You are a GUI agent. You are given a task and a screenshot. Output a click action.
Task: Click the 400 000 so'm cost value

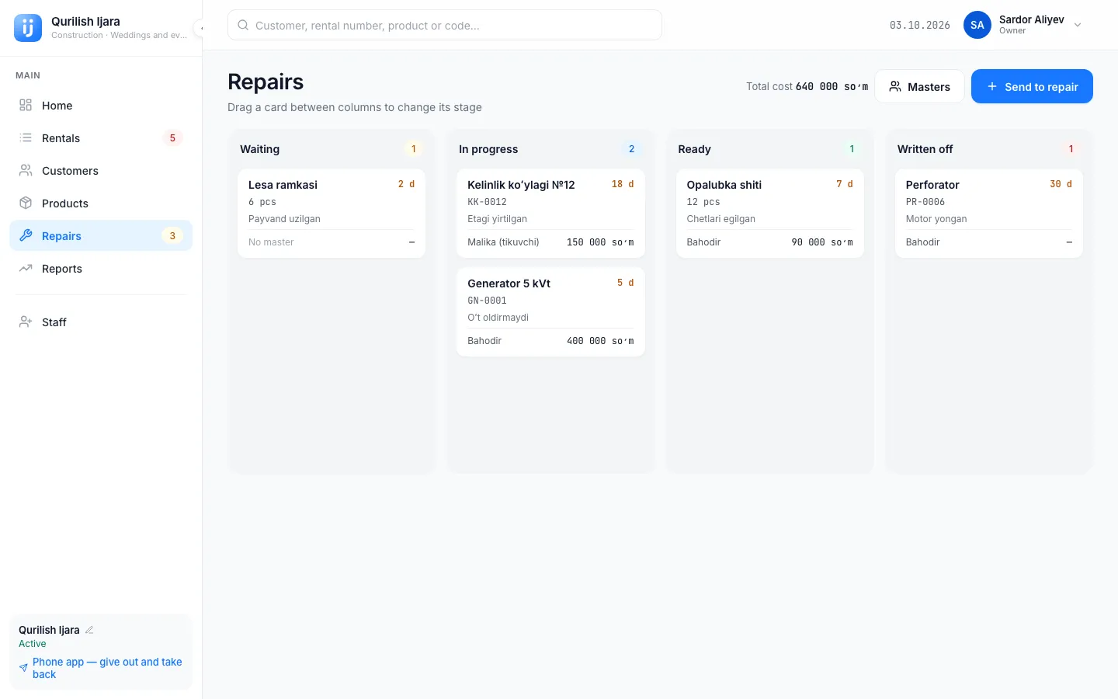point(600,341)
